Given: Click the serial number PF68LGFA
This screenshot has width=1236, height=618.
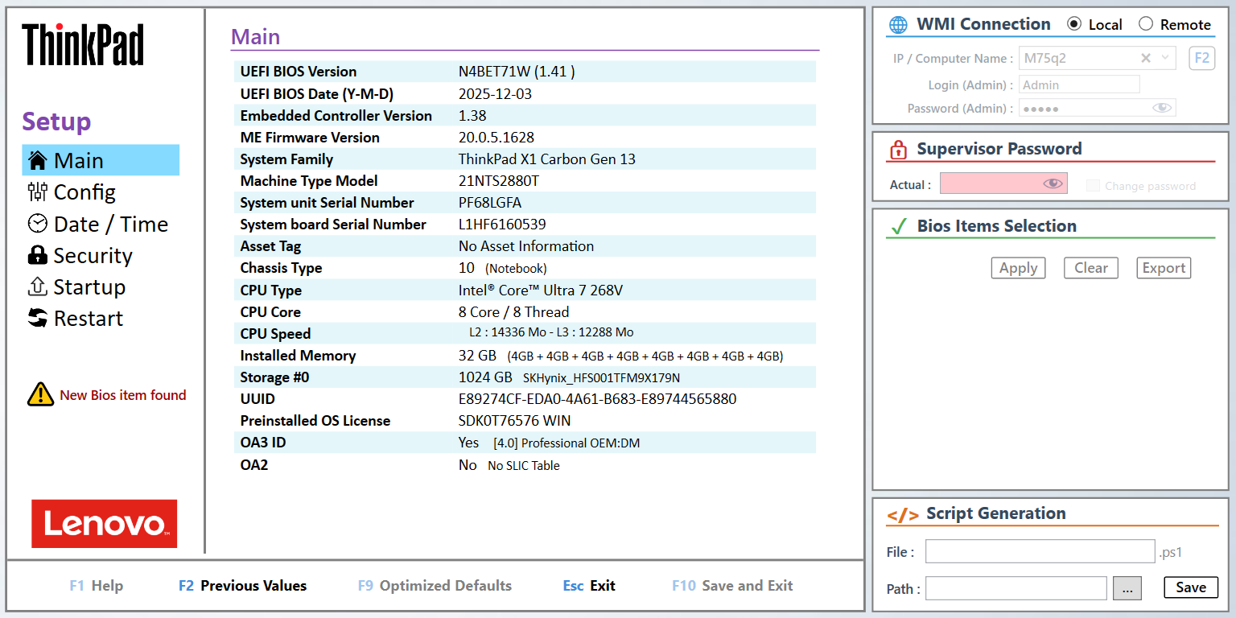Looking at the screenshot, I should [490, 203].
